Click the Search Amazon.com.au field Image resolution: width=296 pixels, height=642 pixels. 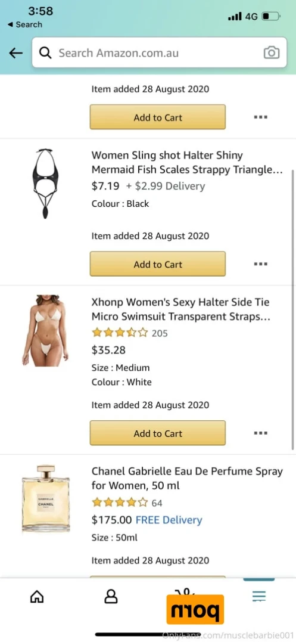point(160,52)
